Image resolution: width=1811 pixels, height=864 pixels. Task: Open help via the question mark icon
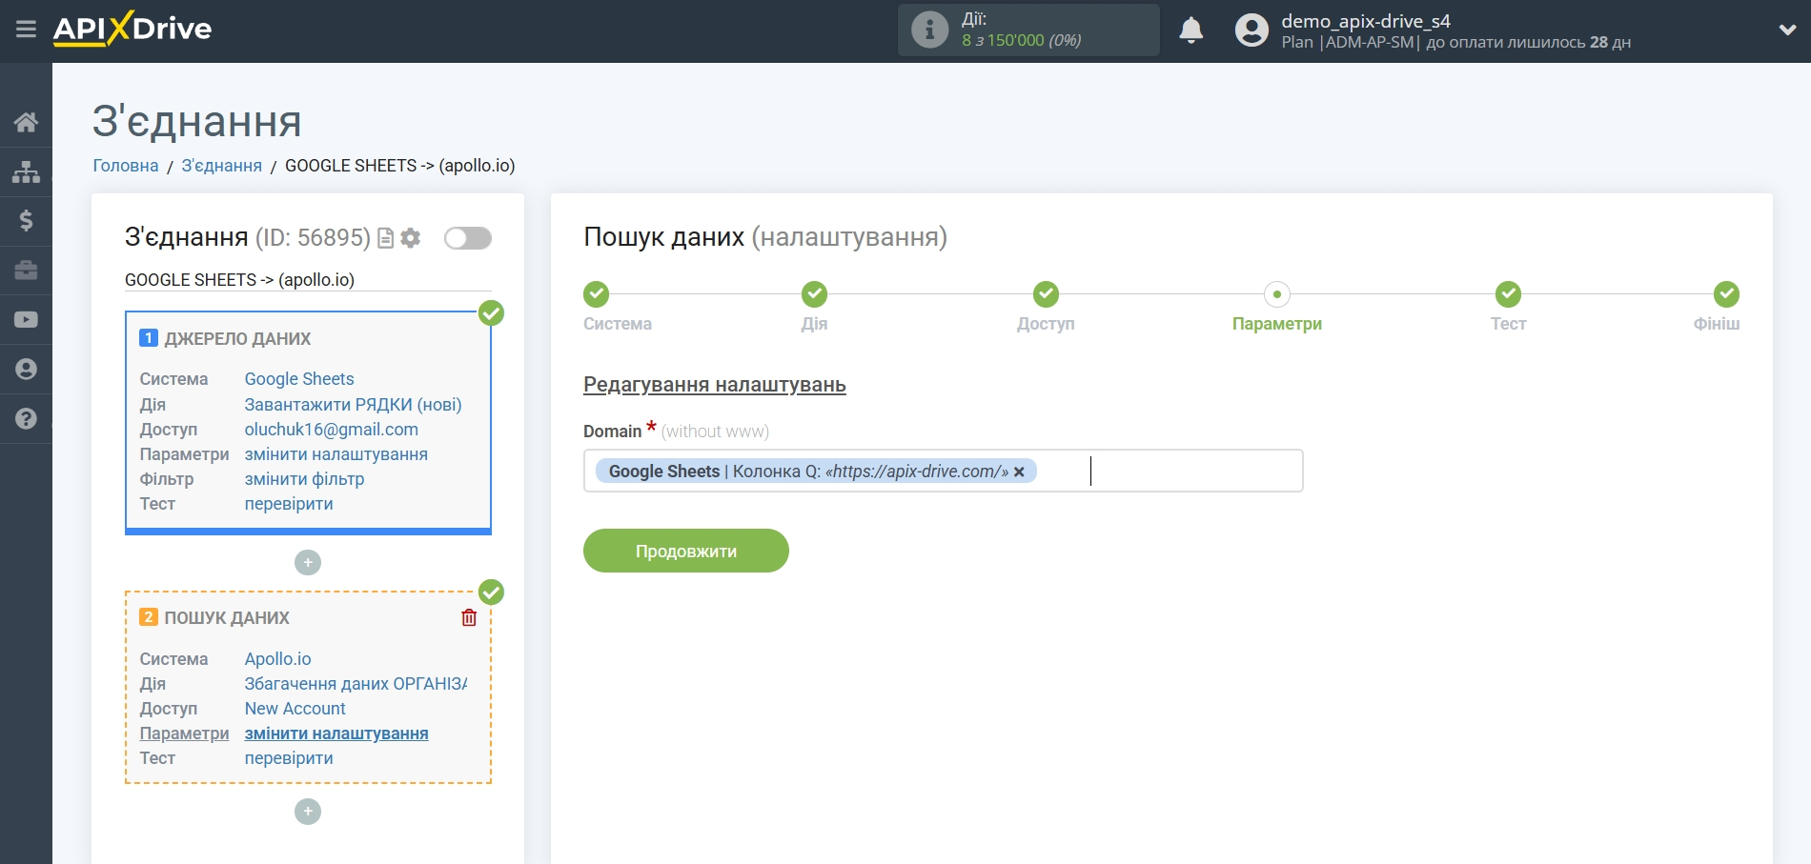(26, 418)
